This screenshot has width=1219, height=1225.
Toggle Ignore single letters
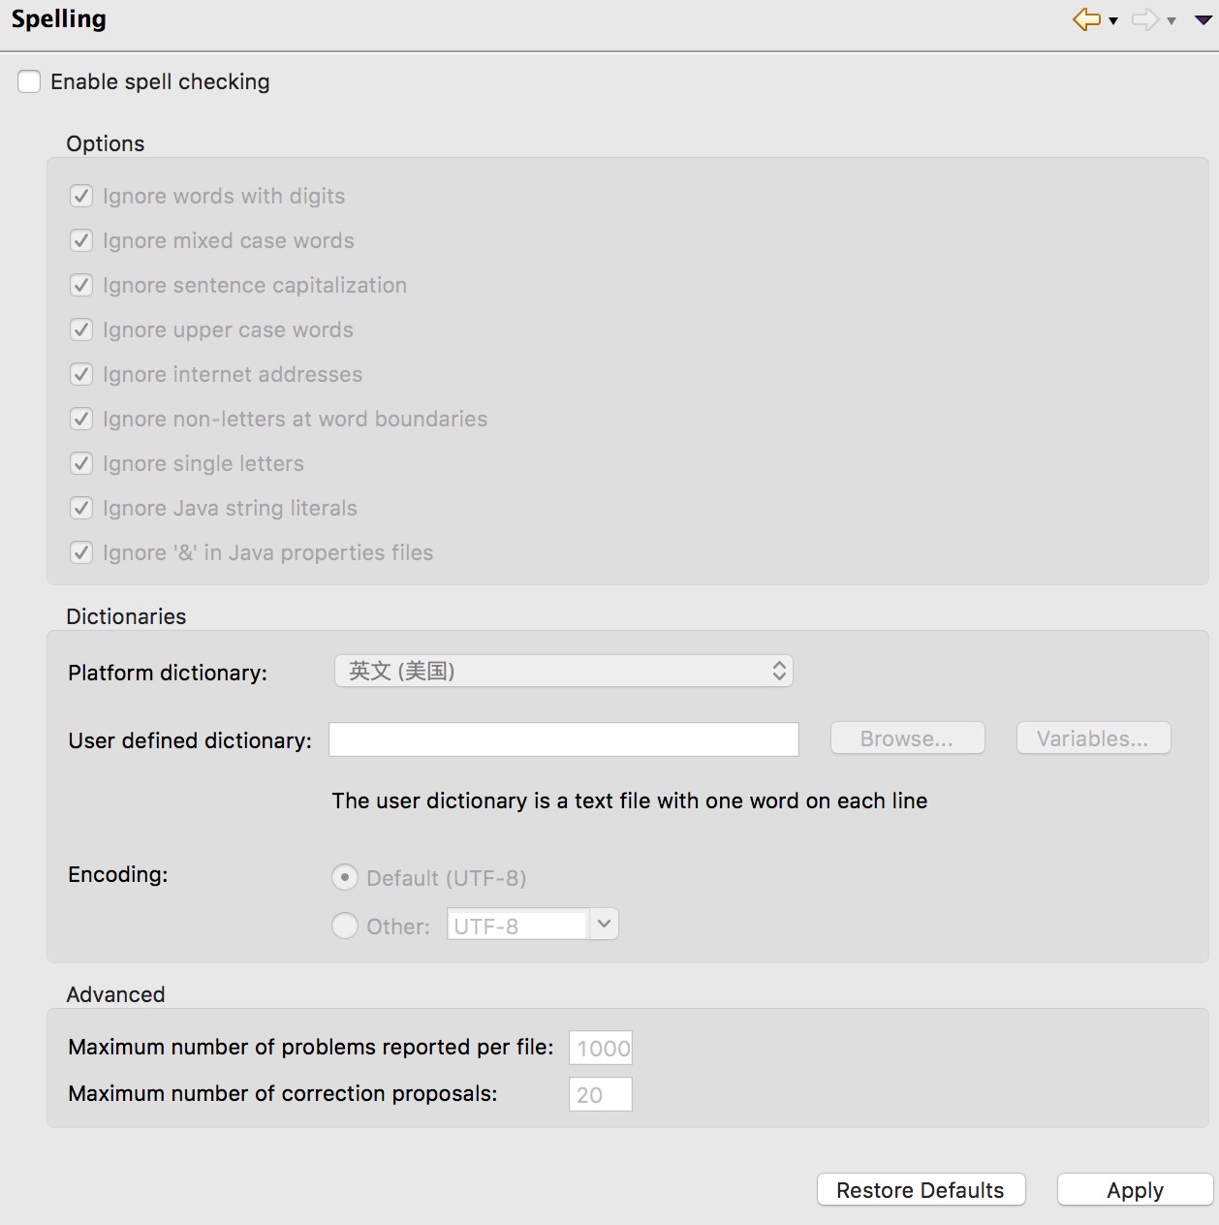pos(81,463)
